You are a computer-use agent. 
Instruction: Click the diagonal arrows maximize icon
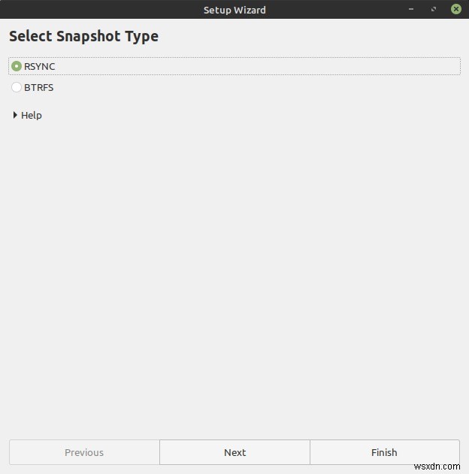434,9
